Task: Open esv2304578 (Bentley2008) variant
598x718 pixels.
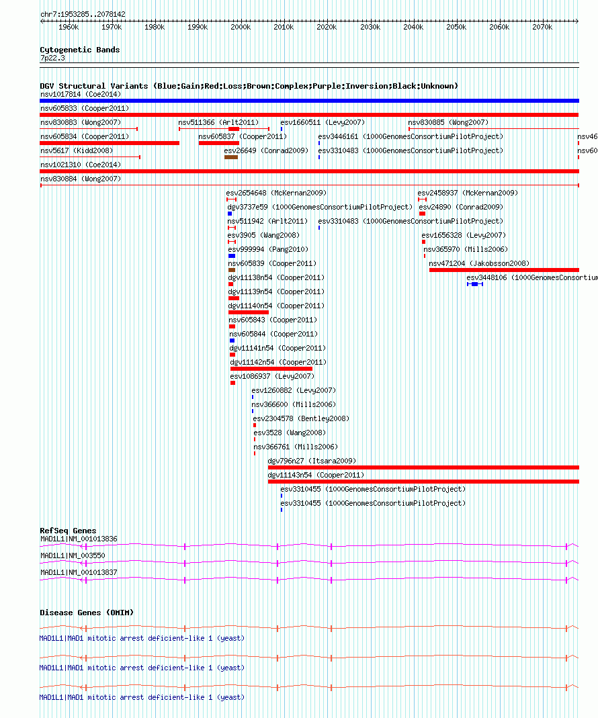Action: 301,419
